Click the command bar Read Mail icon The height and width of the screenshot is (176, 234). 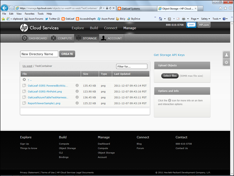pos(178,19)
